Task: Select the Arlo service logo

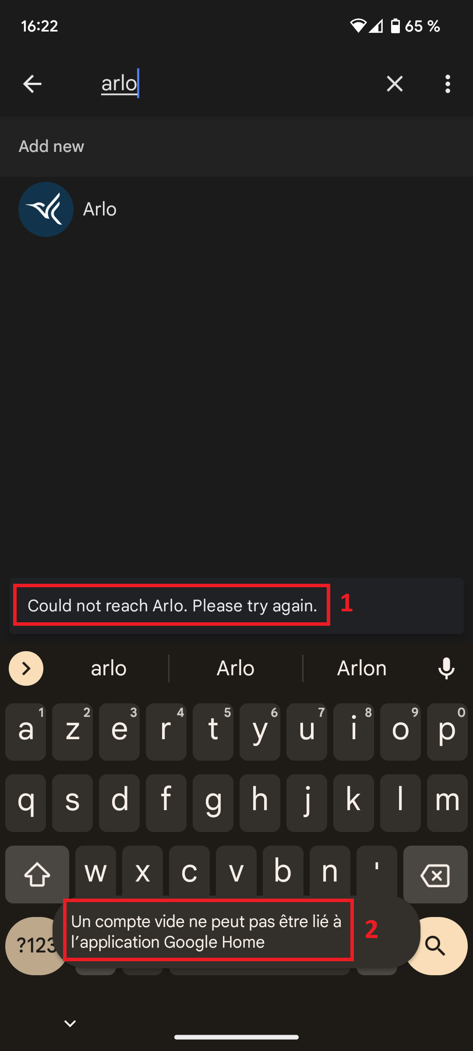Action: coord(46,209)
